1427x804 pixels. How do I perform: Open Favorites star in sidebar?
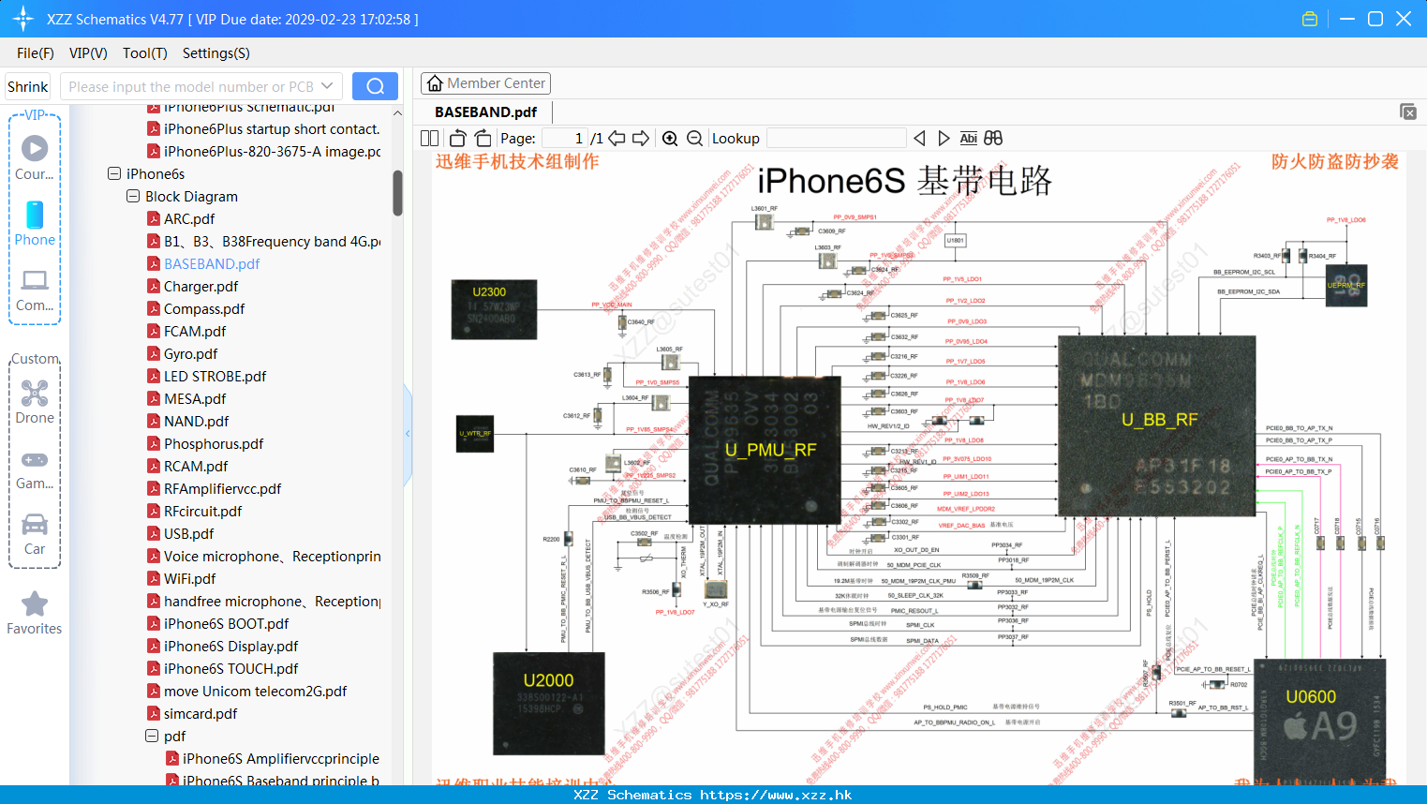click(x=35, y=603)
